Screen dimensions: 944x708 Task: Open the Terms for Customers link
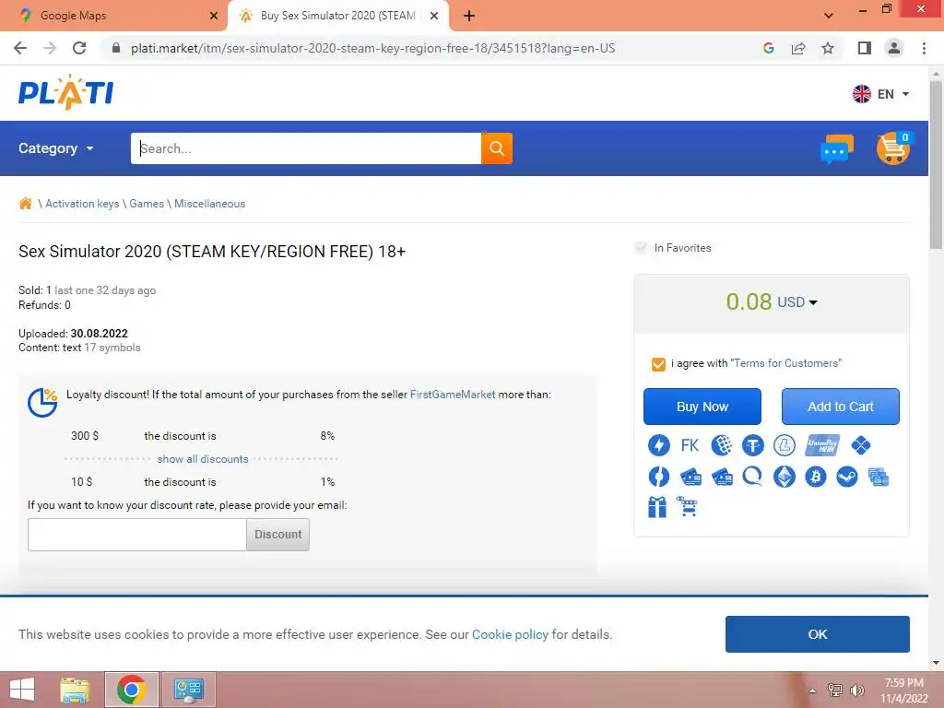point(785,363)
